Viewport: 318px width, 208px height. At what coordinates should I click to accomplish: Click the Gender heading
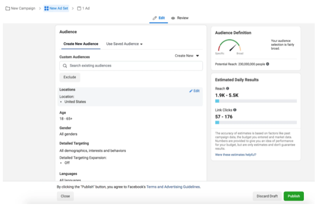point(65,128)
